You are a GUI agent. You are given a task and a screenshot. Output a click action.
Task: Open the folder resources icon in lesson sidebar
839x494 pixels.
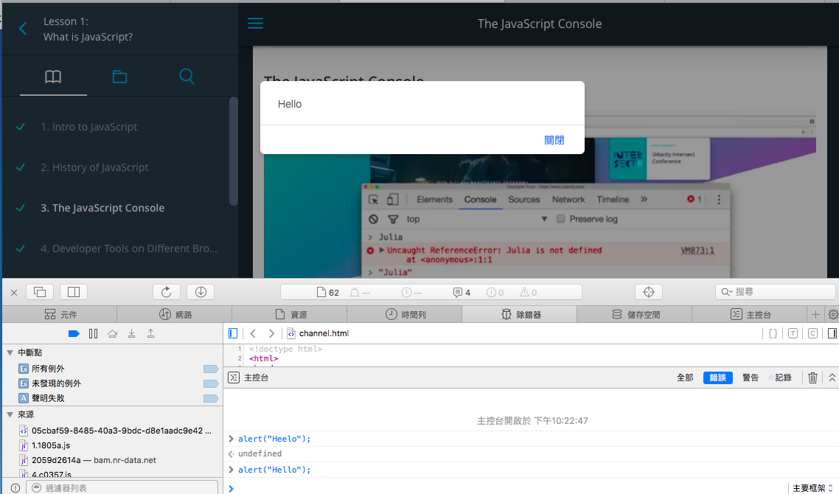tap(119, 77)
